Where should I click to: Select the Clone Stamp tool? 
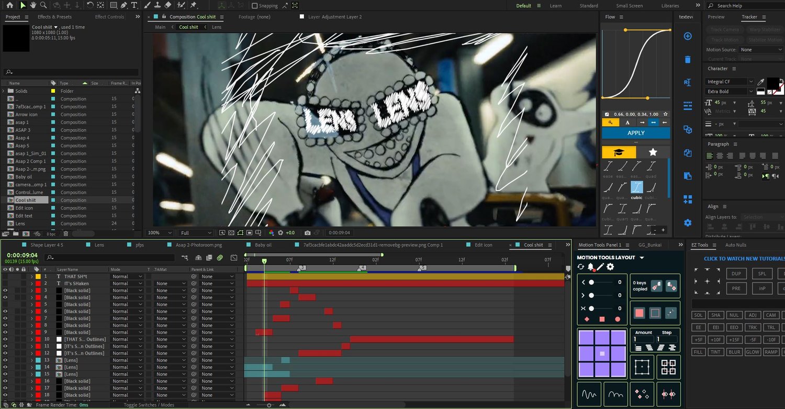pos(158,5)
